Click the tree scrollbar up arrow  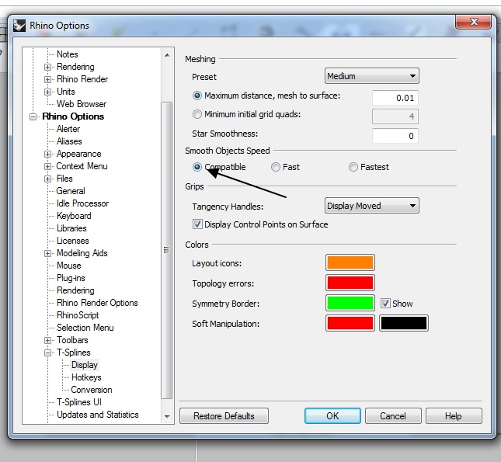coord(167,55)
